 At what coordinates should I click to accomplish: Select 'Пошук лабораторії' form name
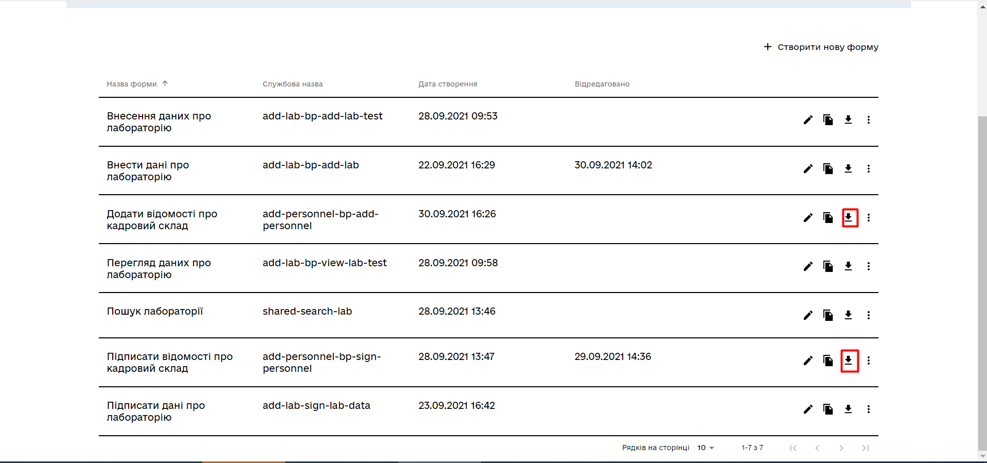pos(155,311)
